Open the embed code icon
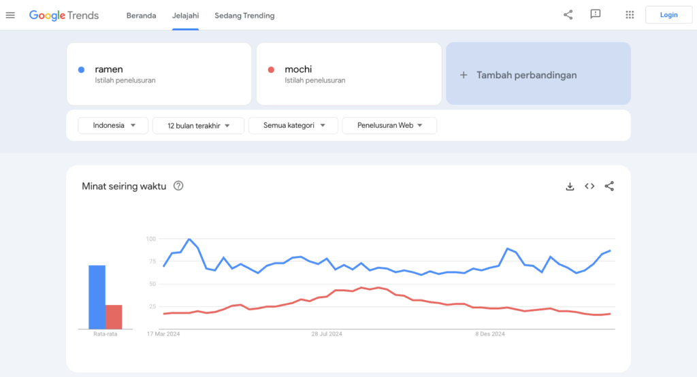Screen dimensions: 697x377 [x=589, y=186]
